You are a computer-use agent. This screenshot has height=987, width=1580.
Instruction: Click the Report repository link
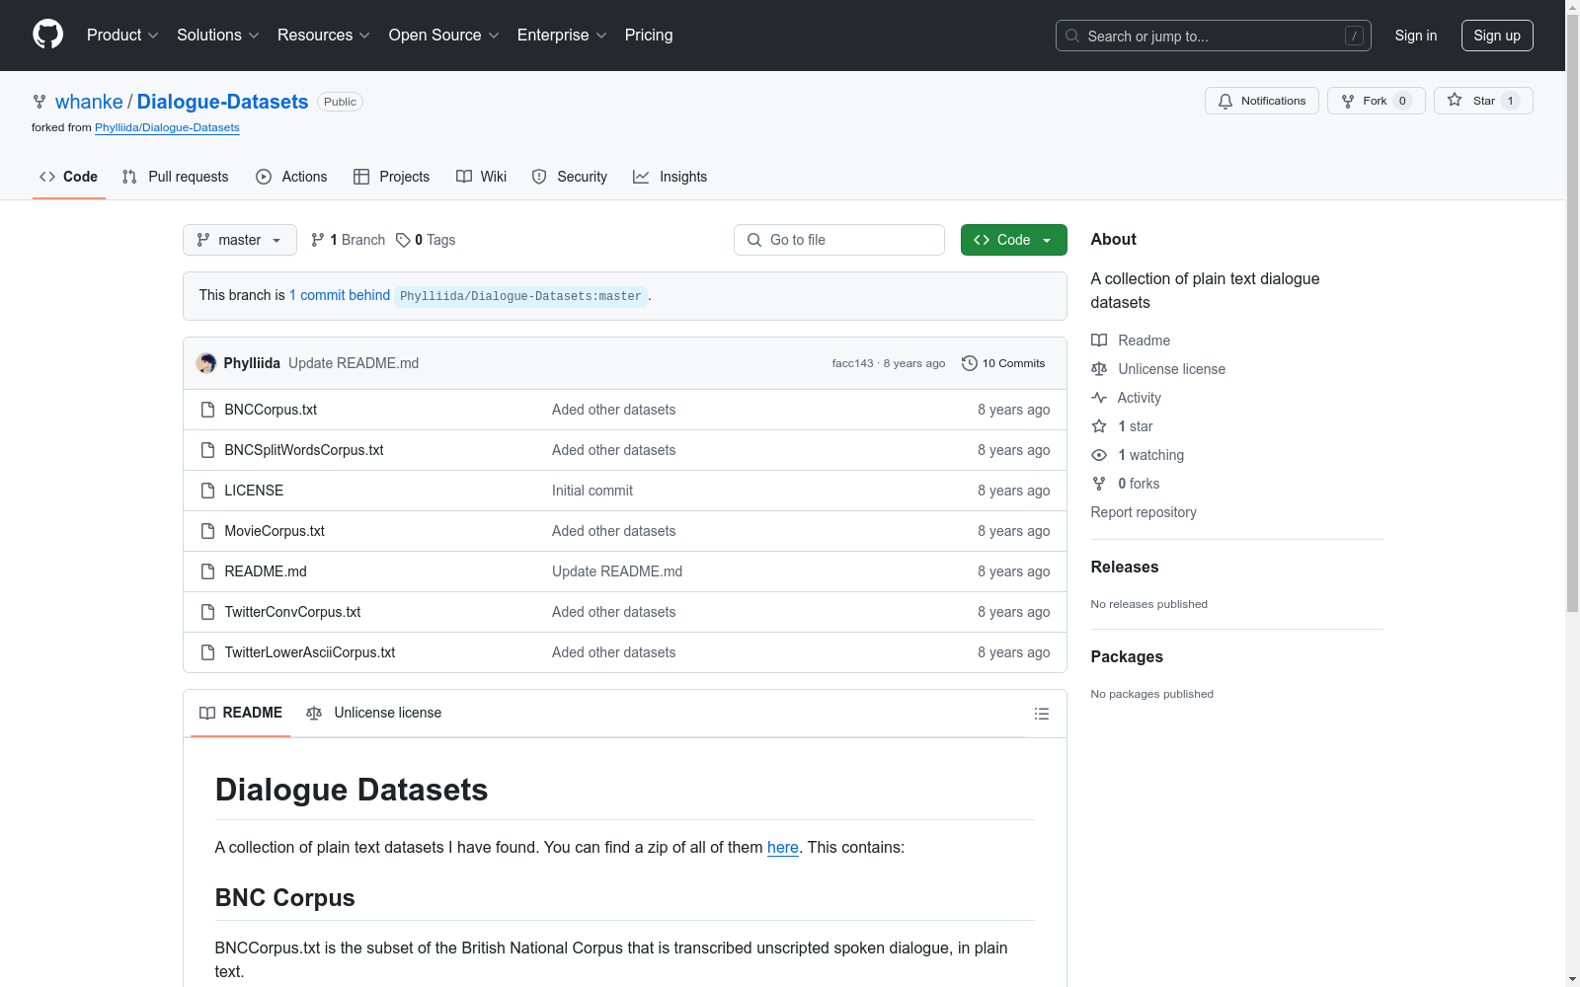(1144, 512)
